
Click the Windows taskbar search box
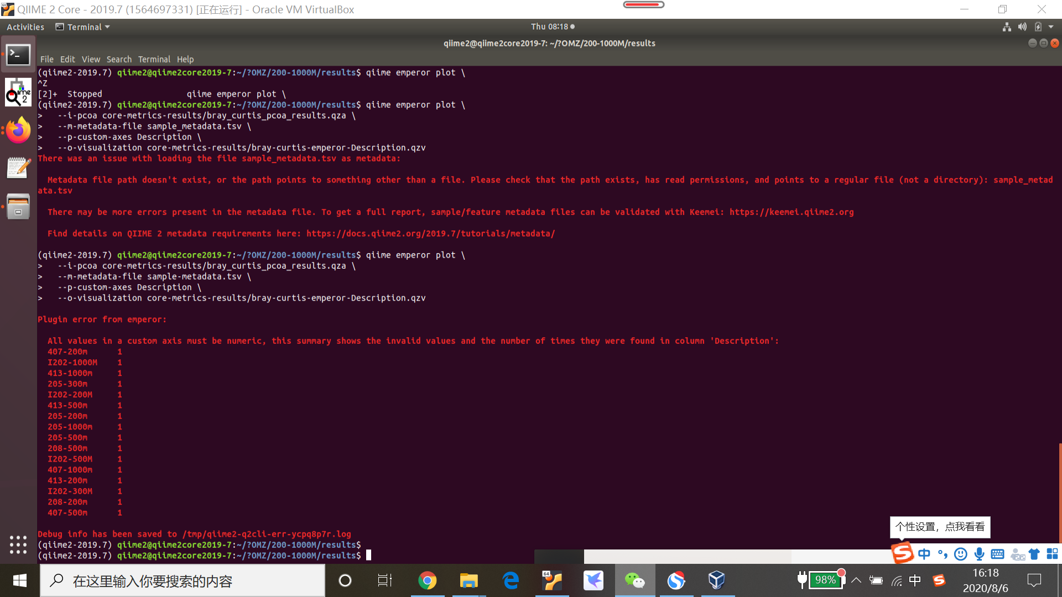coord(183,580)
